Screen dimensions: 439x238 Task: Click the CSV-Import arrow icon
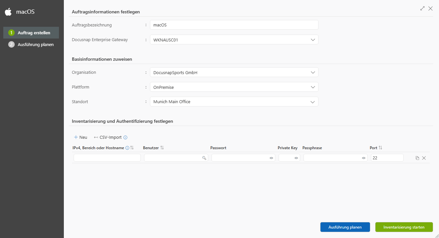coord(96,137)
